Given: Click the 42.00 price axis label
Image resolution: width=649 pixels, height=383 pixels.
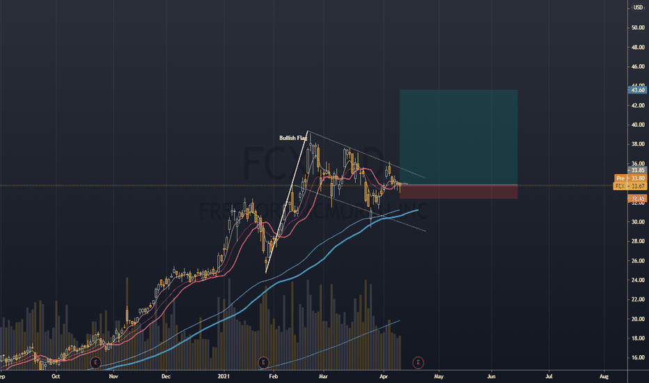Looking at the screenshot, I should 638,106.
